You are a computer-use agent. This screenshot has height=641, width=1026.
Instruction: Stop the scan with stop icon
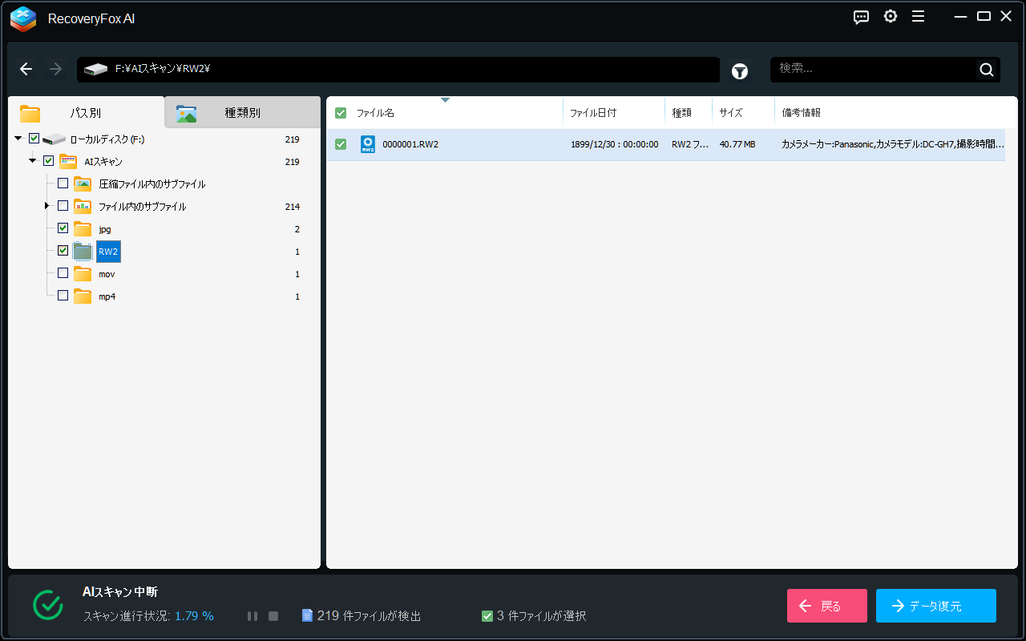[x=273, y=616]
